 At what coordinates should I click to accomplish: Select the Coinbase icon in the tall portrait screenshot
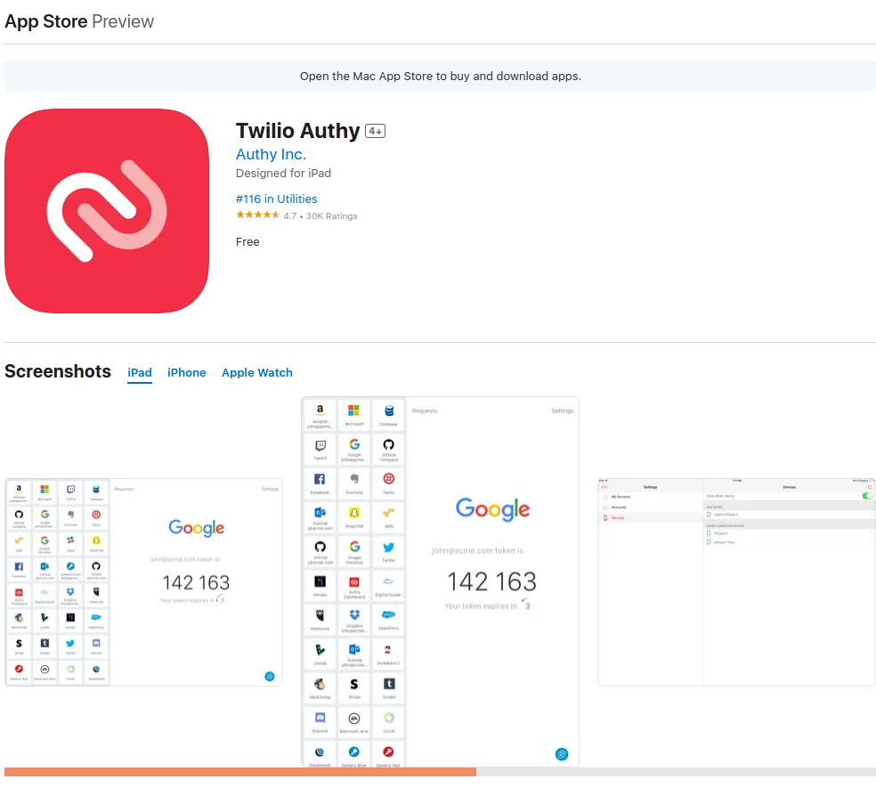tap(388, 411)
